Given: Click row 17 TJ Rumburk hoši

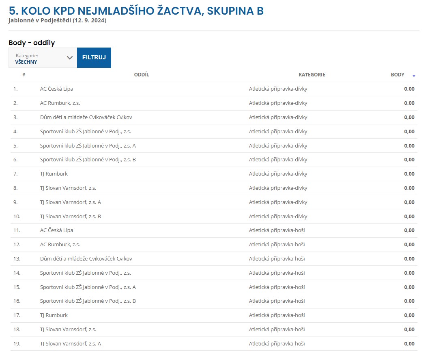Looking at the screenshot, I should coord(214,315).
